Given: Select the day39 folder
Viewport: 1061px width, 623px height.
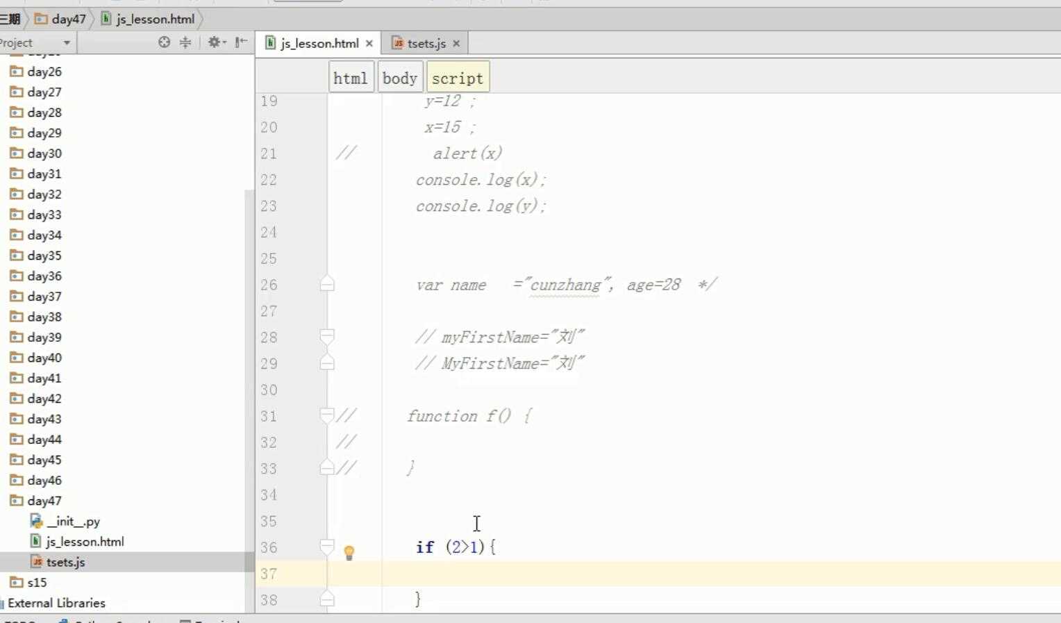Looking at the screenshot, I should pos(44,337).
